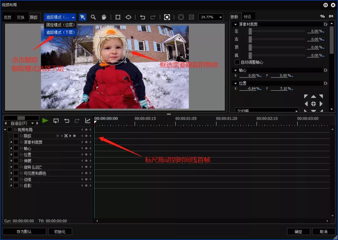Select the arrow selection tool
This screenshot has height=240, width=338.
click(83, 17)
